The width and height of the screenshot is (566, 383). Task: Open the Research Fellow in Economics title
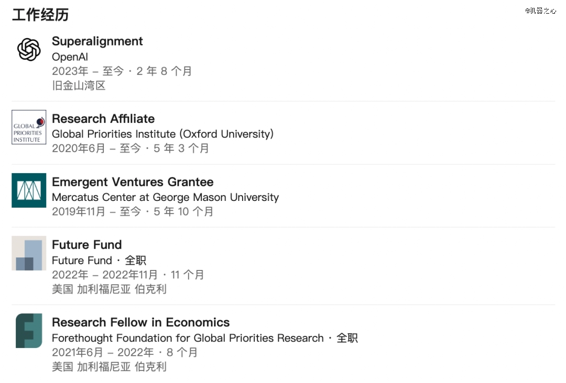140,322
